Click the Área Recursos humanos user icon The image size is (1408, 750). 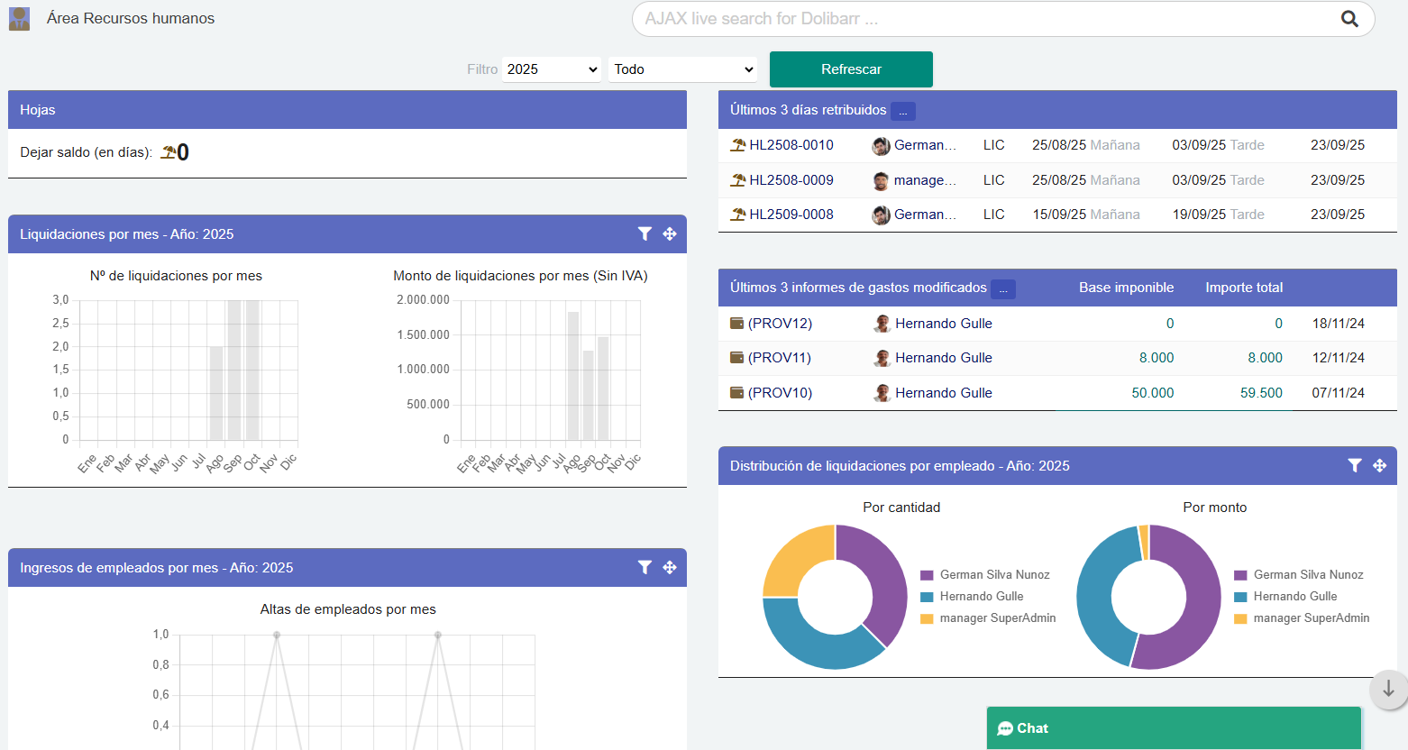coord(19,19)
